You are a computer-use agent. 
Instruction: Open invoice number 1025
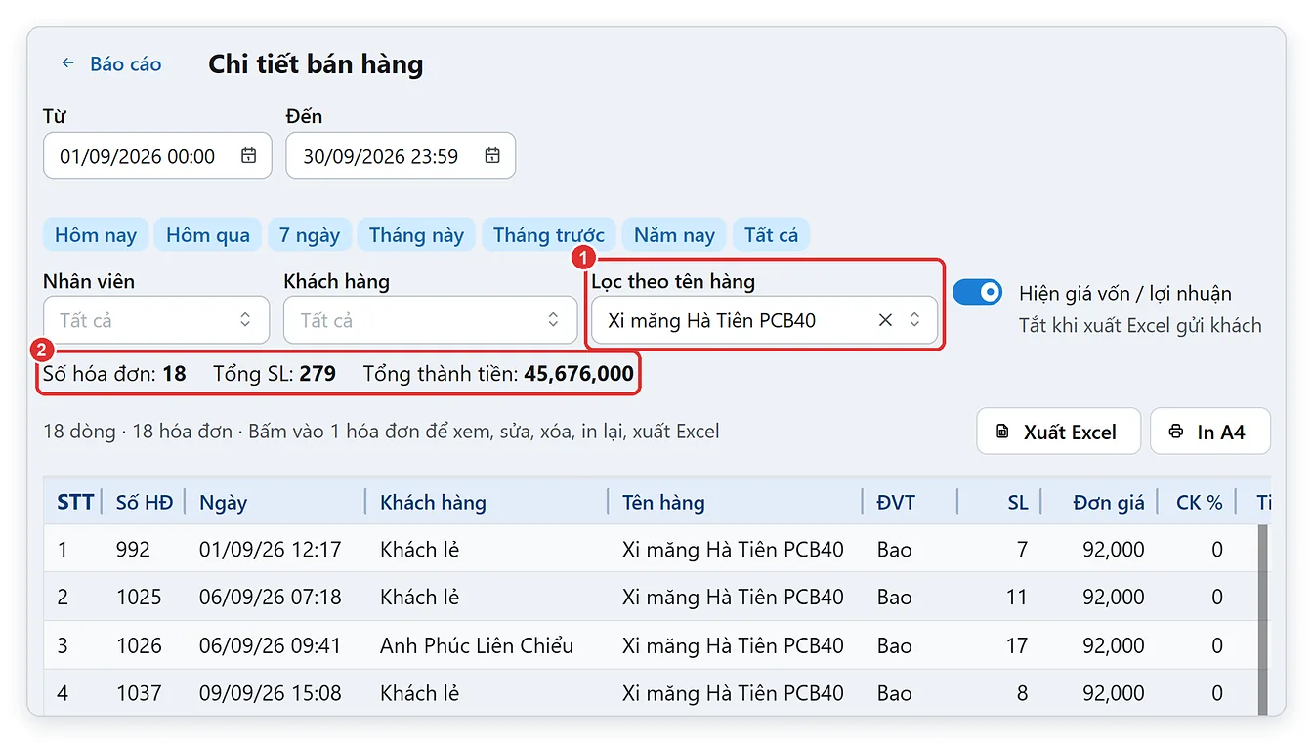coord(139,598)
